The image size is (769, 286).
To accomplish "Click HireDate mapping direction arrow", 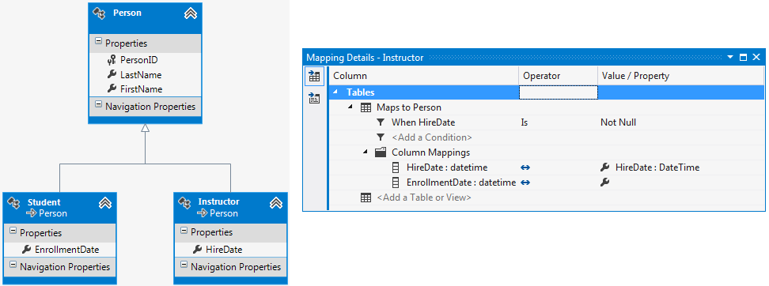I will click(525, 167).
